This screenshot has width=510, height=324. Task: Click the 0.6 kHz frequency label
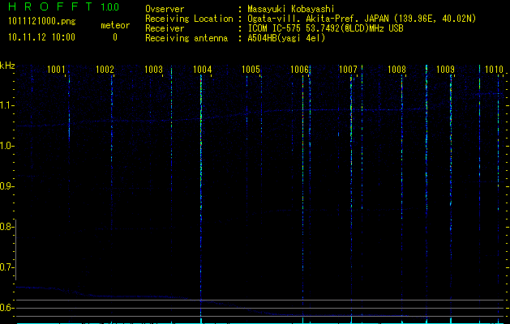point(6,308)
